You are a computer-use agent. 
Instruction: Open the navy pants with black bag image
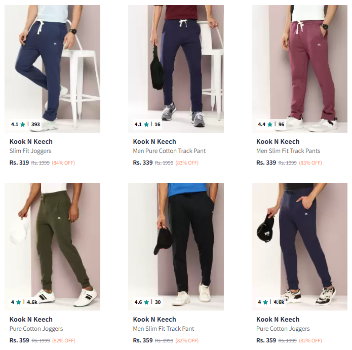pos(176,69)
